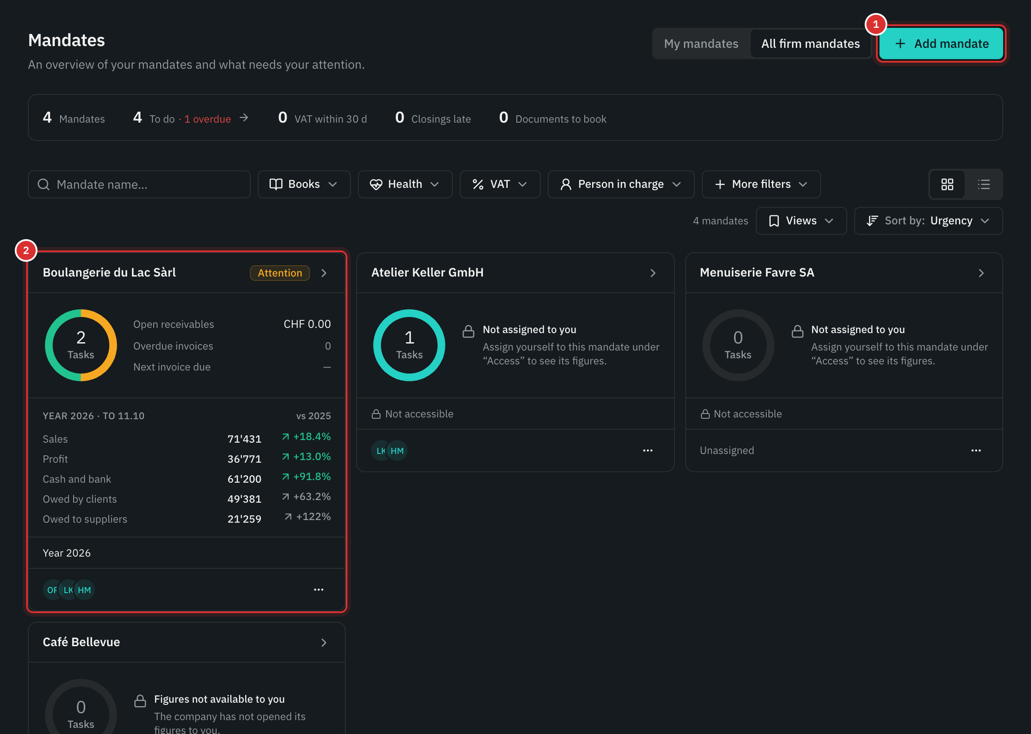Open the Books filter dropdown
The width and height of the screenshot is (1031, 734).
pos(304,184)
